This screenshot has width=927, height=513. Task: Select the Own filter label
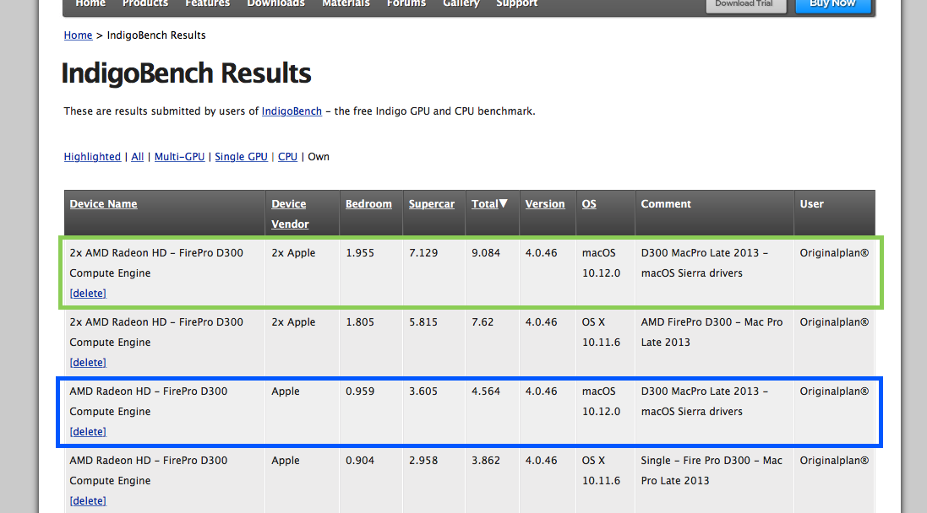(319, 156)
